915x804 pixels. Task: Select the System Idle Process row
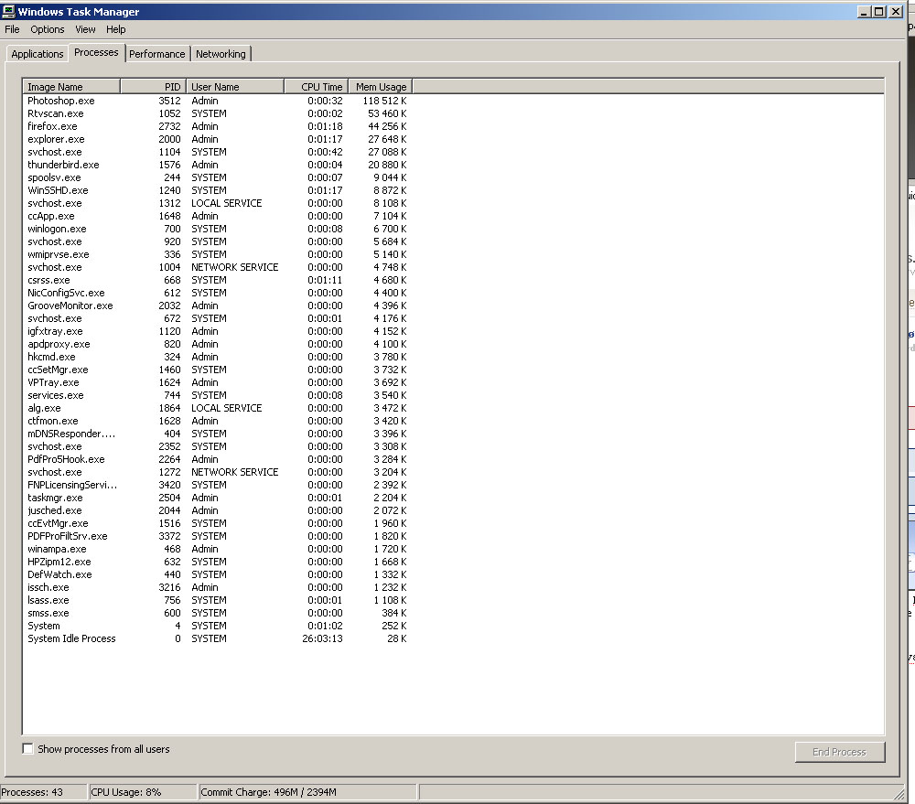217,639
